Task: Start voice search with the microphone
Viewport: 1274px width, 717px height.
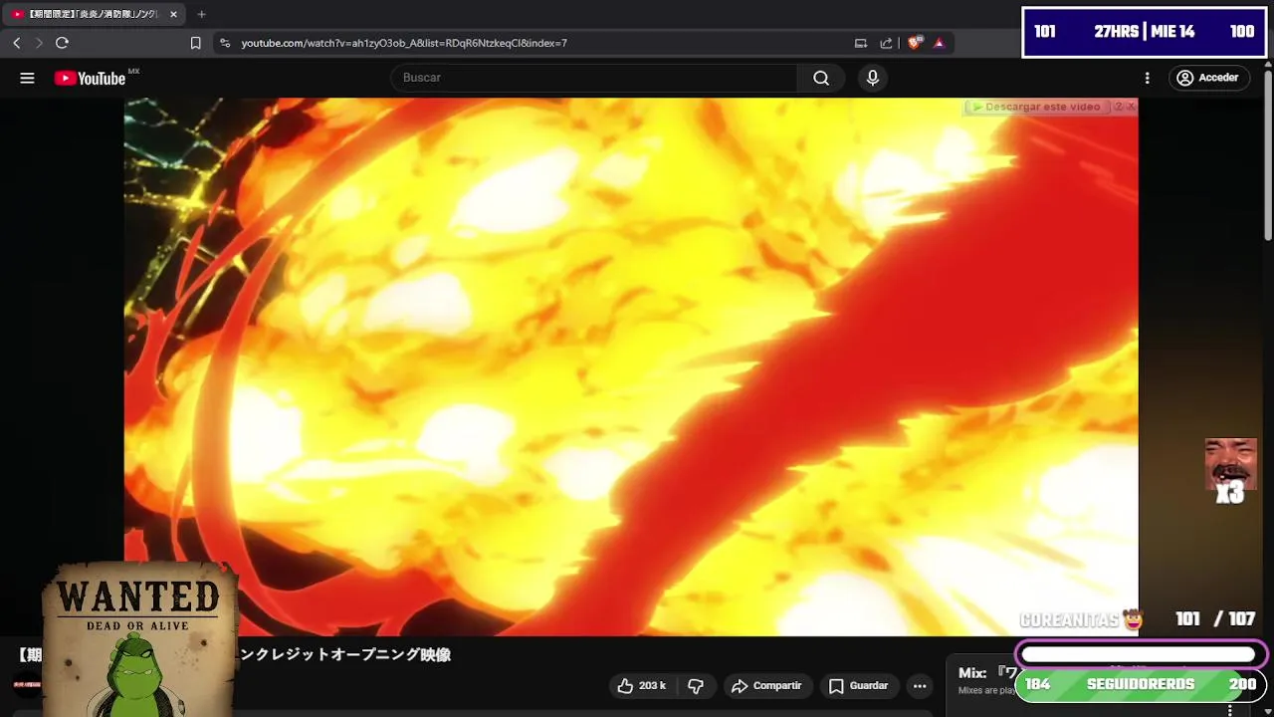Action: (x=873, y=78)
